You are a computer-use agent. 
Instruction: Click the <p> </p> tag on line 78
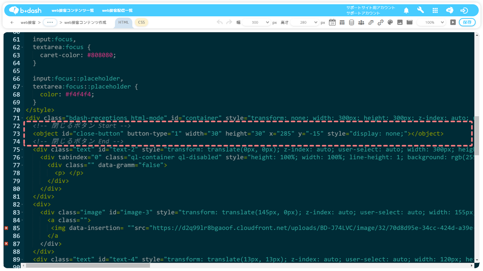click(x=69, y=173)
